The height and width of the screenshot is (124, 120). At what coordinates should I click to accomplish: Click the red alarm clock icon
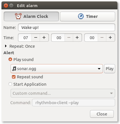18,16
